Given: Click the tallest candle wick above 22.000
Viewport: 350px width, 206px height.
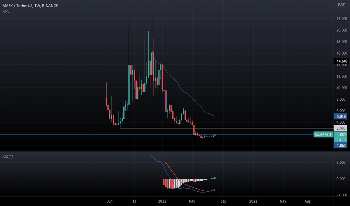Looking at the screenshot, I should pyautogui.click(x=152, y=33).
